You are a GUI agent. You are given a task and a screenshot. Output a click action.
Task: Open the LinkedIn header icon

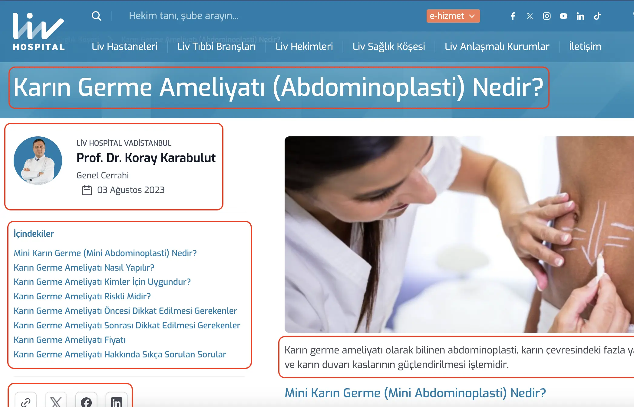[580, 16]
